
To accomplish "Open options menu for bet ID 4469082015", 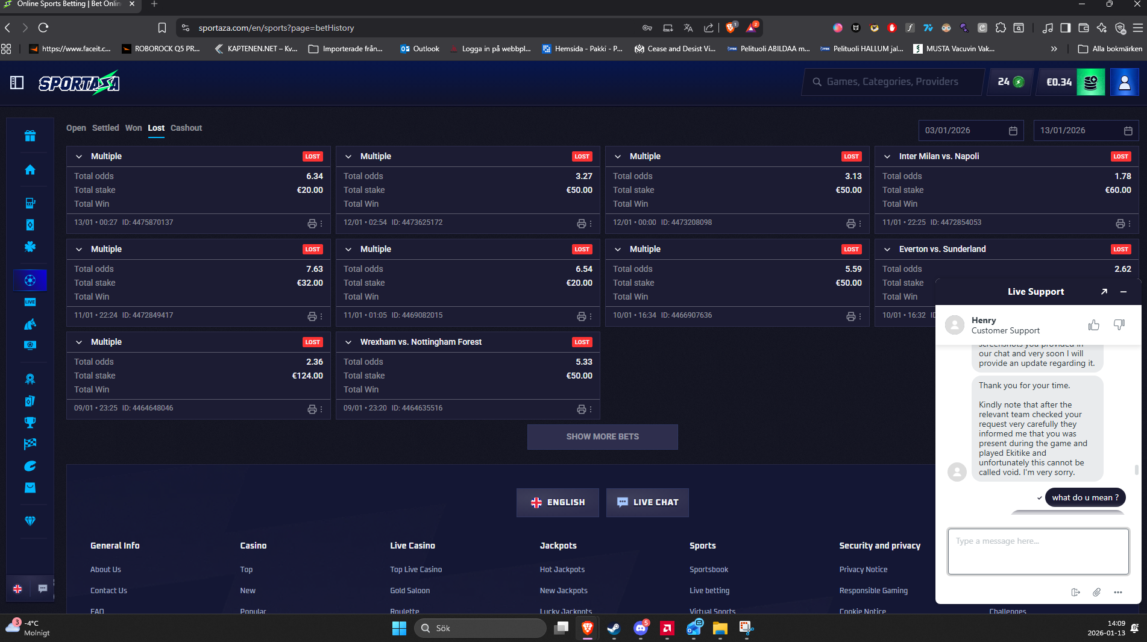I will 591,316.
